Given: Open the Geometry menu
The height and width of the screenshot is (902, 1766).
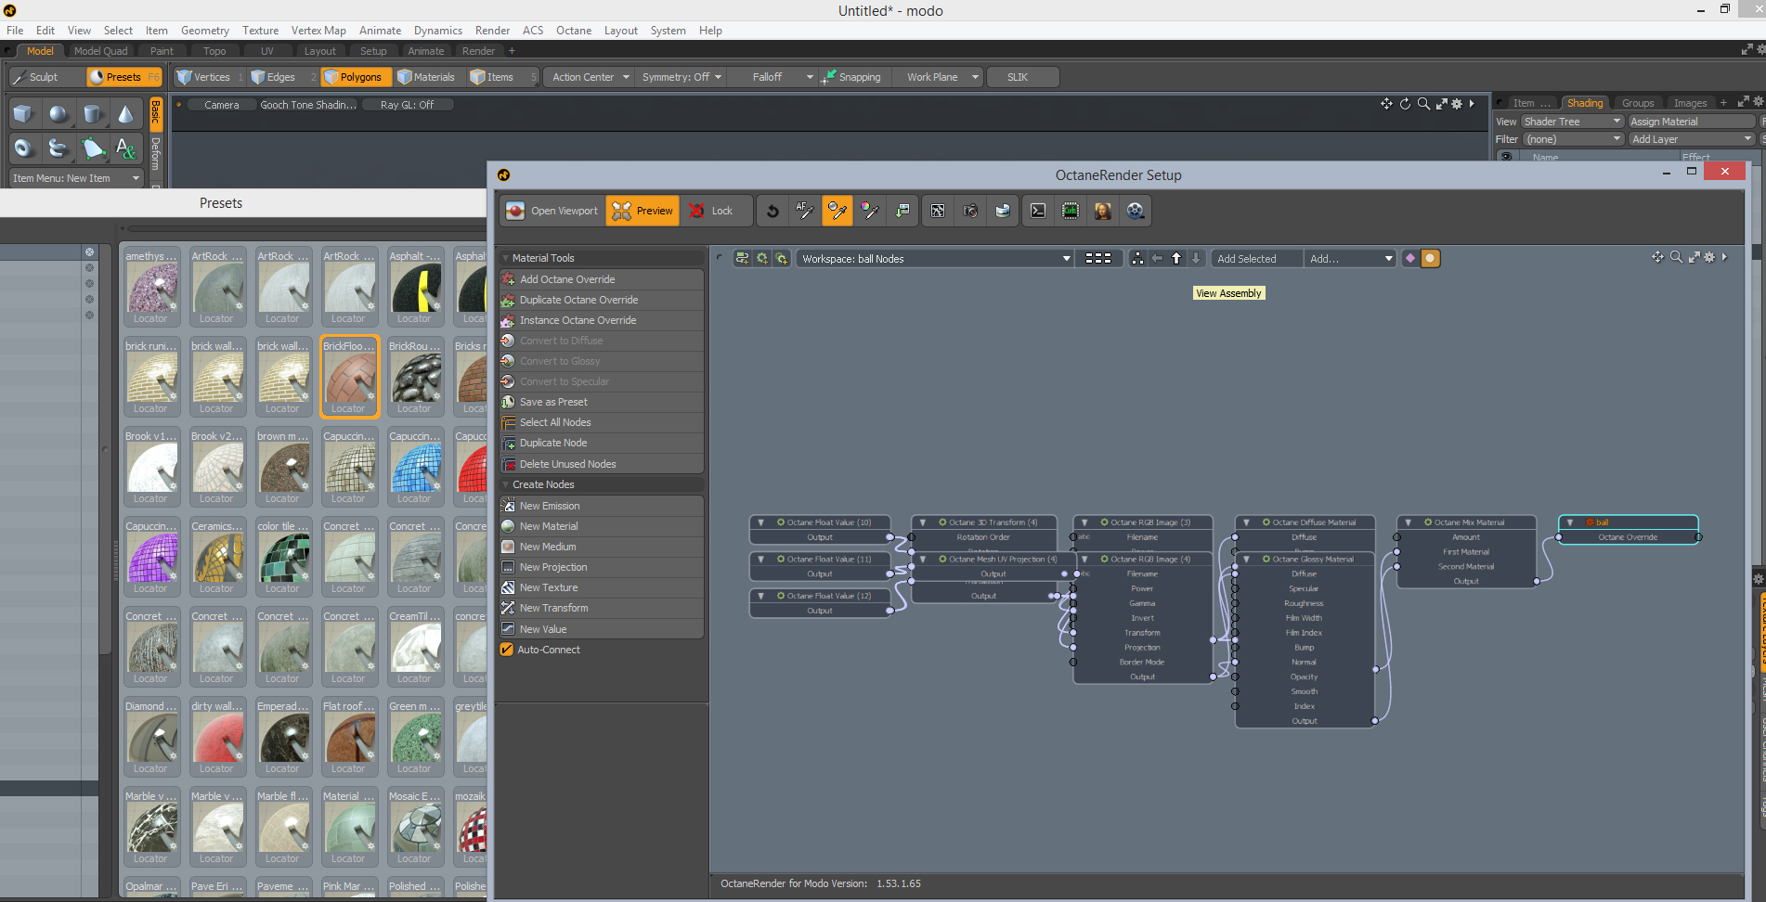Looking at the screenshot, I should (205, 31).
